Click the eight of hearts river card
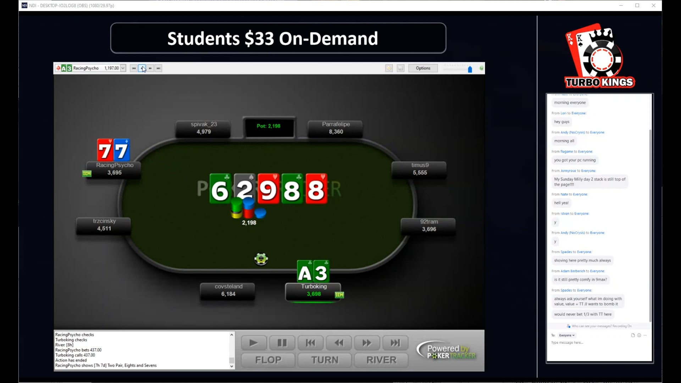This screenshot has width=681, height=383. tap(316, 189)
